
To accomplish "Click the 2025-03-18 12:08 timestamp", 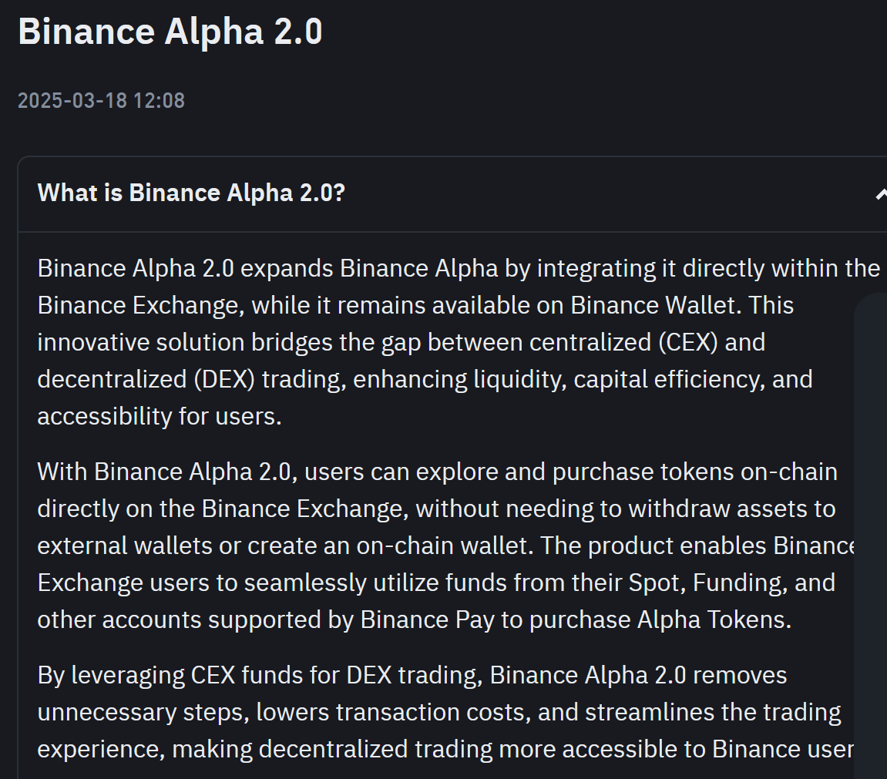I will (101, 101).
